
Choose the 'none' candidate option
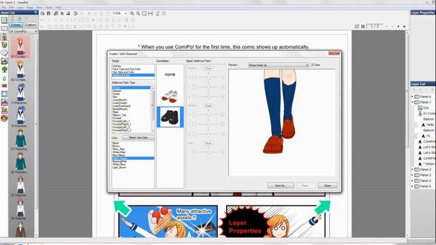(170, 74)
